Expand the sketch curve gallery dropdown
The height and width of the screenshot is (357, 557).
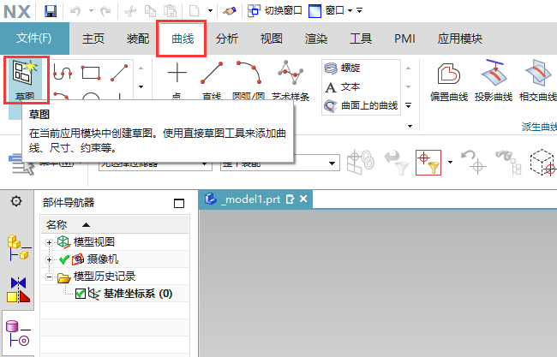pos(141,86)
